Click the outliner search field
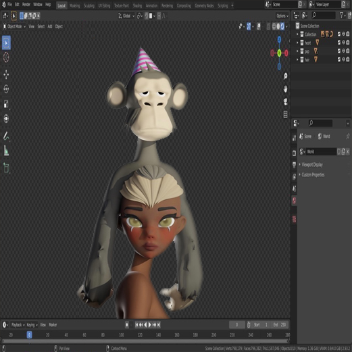Image resolution: width=352 pixels, height=352 pixels. [323, 16]
